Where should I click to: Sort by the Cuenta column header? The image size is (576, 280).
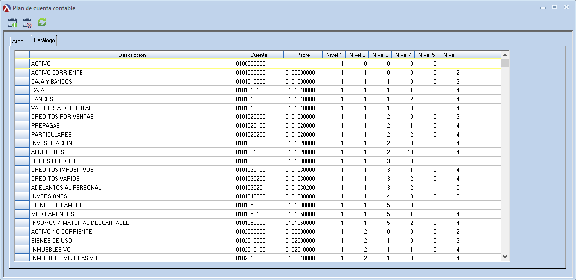pos(259,55)
